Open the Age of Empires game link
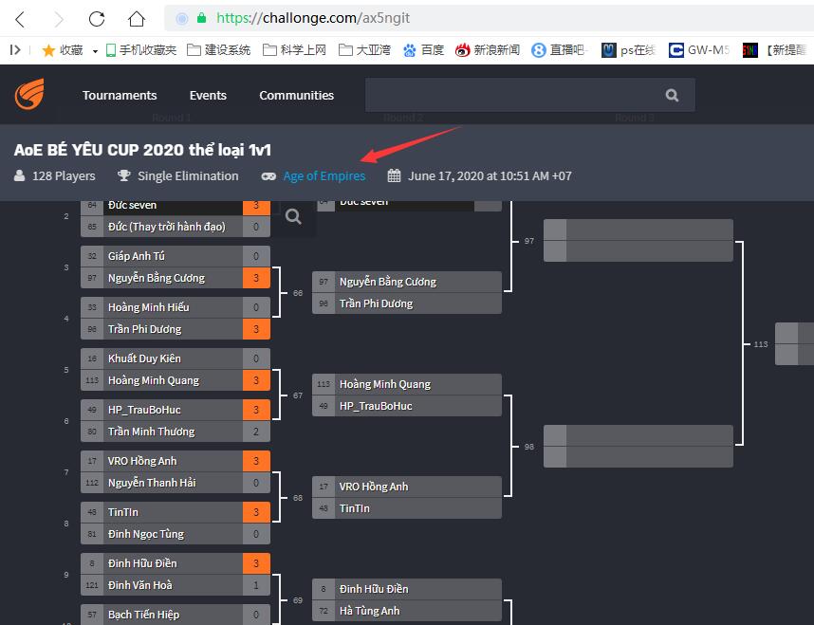814x625 pixels. coord(324,175)
